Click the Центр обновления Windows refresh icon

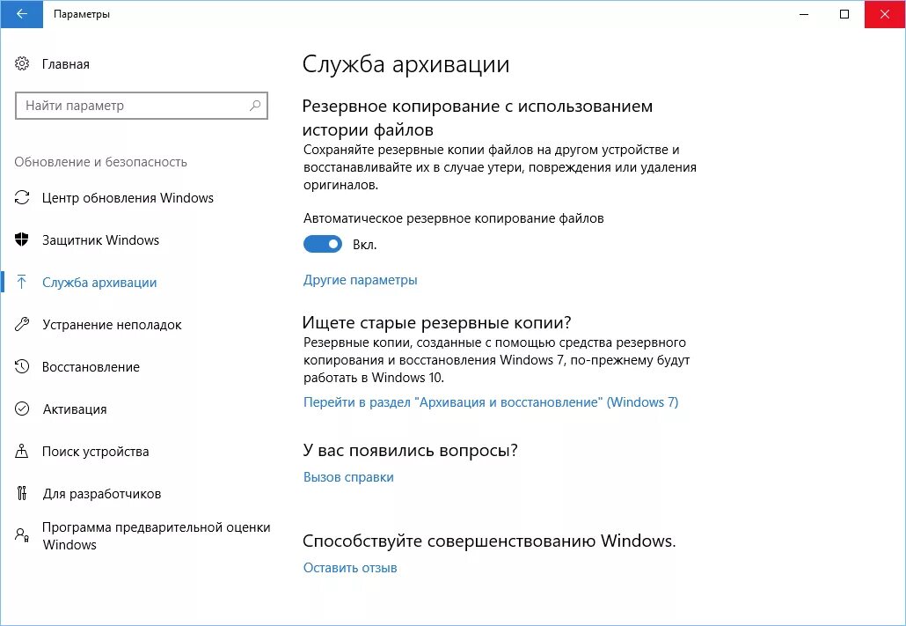[23, 198]
